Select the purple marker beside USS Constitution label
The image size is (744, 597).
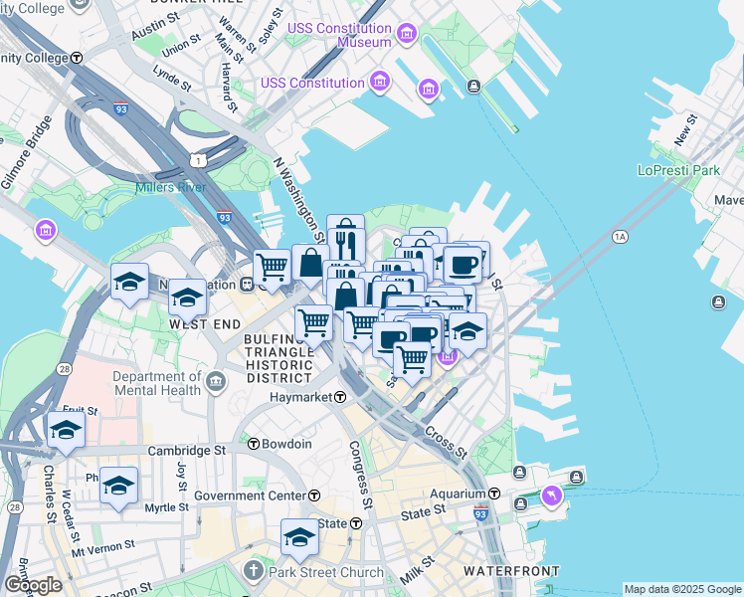coord(380,82)
